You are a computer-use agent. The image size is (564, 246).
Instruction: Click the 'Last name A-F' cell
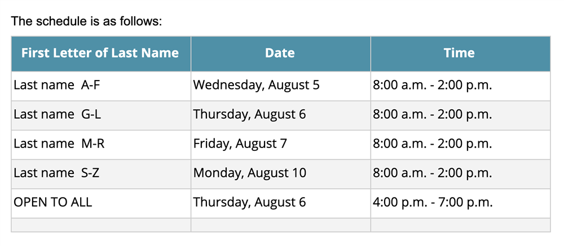(101, 86)
